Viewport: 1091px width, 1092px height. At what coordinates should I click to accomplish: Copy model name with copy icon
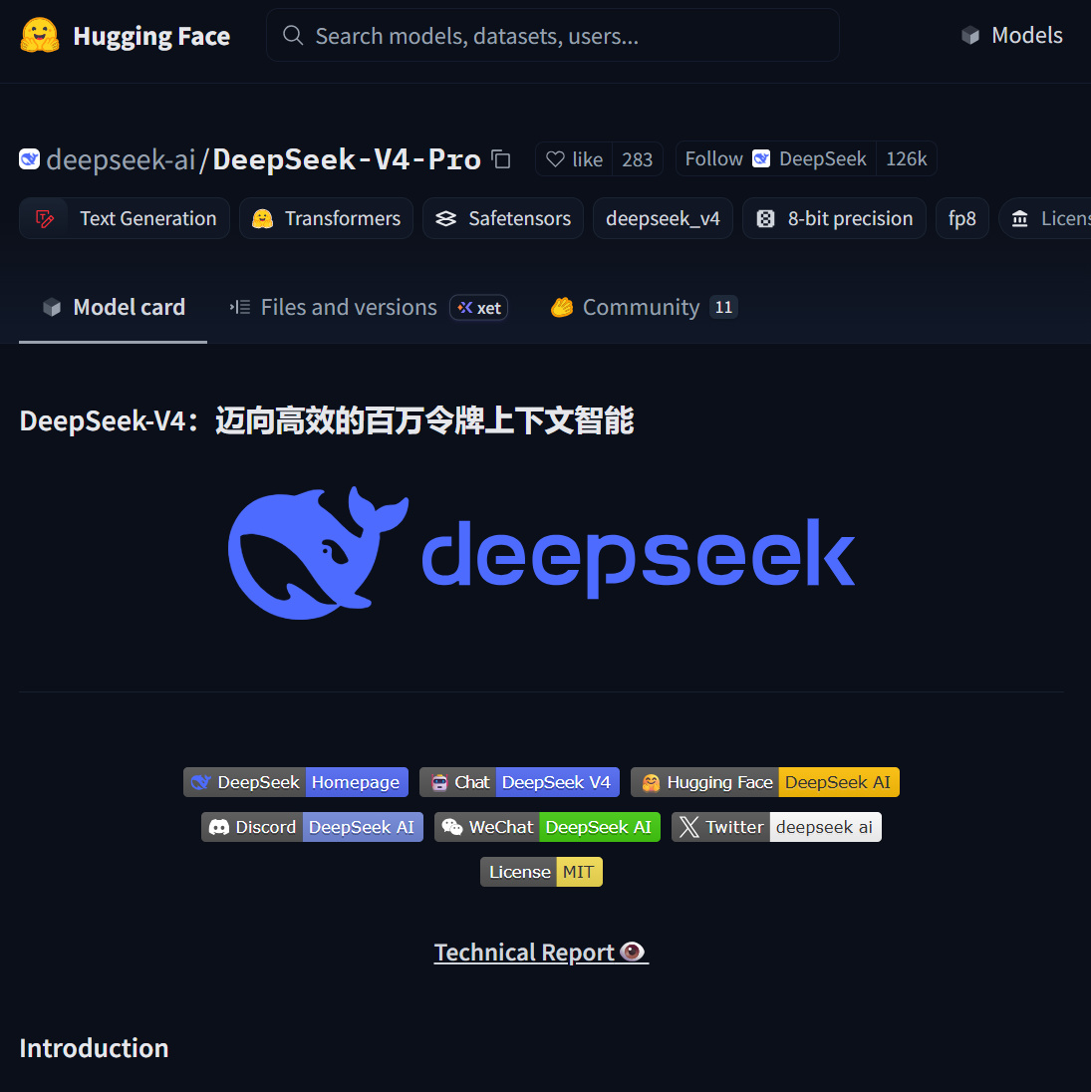coord(500,159)
